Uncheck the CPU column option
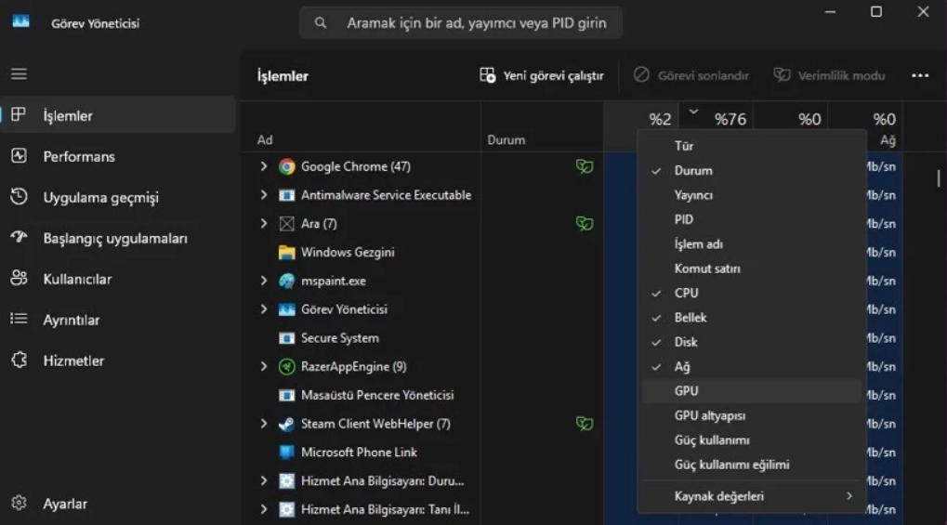This screenshot has height=525, width=947. 752,293
